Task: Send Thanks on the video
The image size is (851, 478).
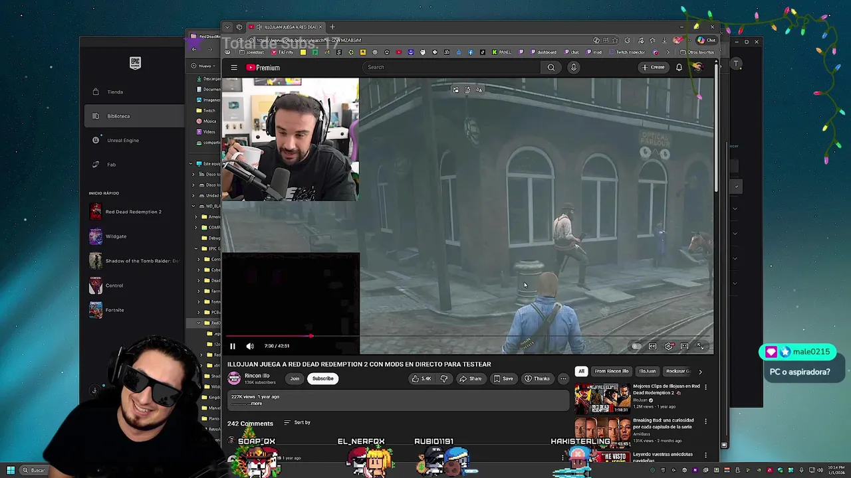Action: pos(537,378)
